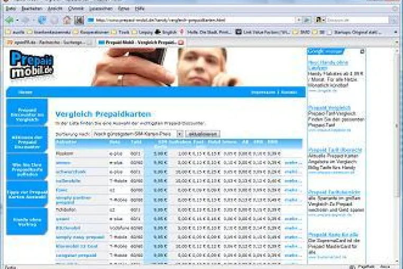This screenshot has height=269, width=403.
Task: Click mehr link in the callmobile row
Action: click(293, 181)
